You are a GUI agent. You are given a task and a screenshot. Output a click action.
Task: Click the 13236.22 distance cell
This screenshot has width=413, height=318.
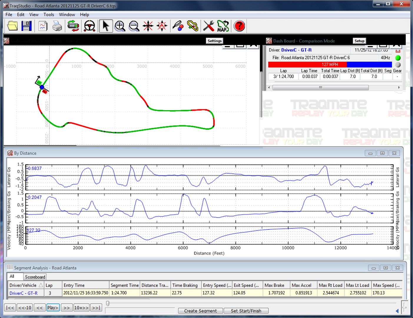[155, 293]
